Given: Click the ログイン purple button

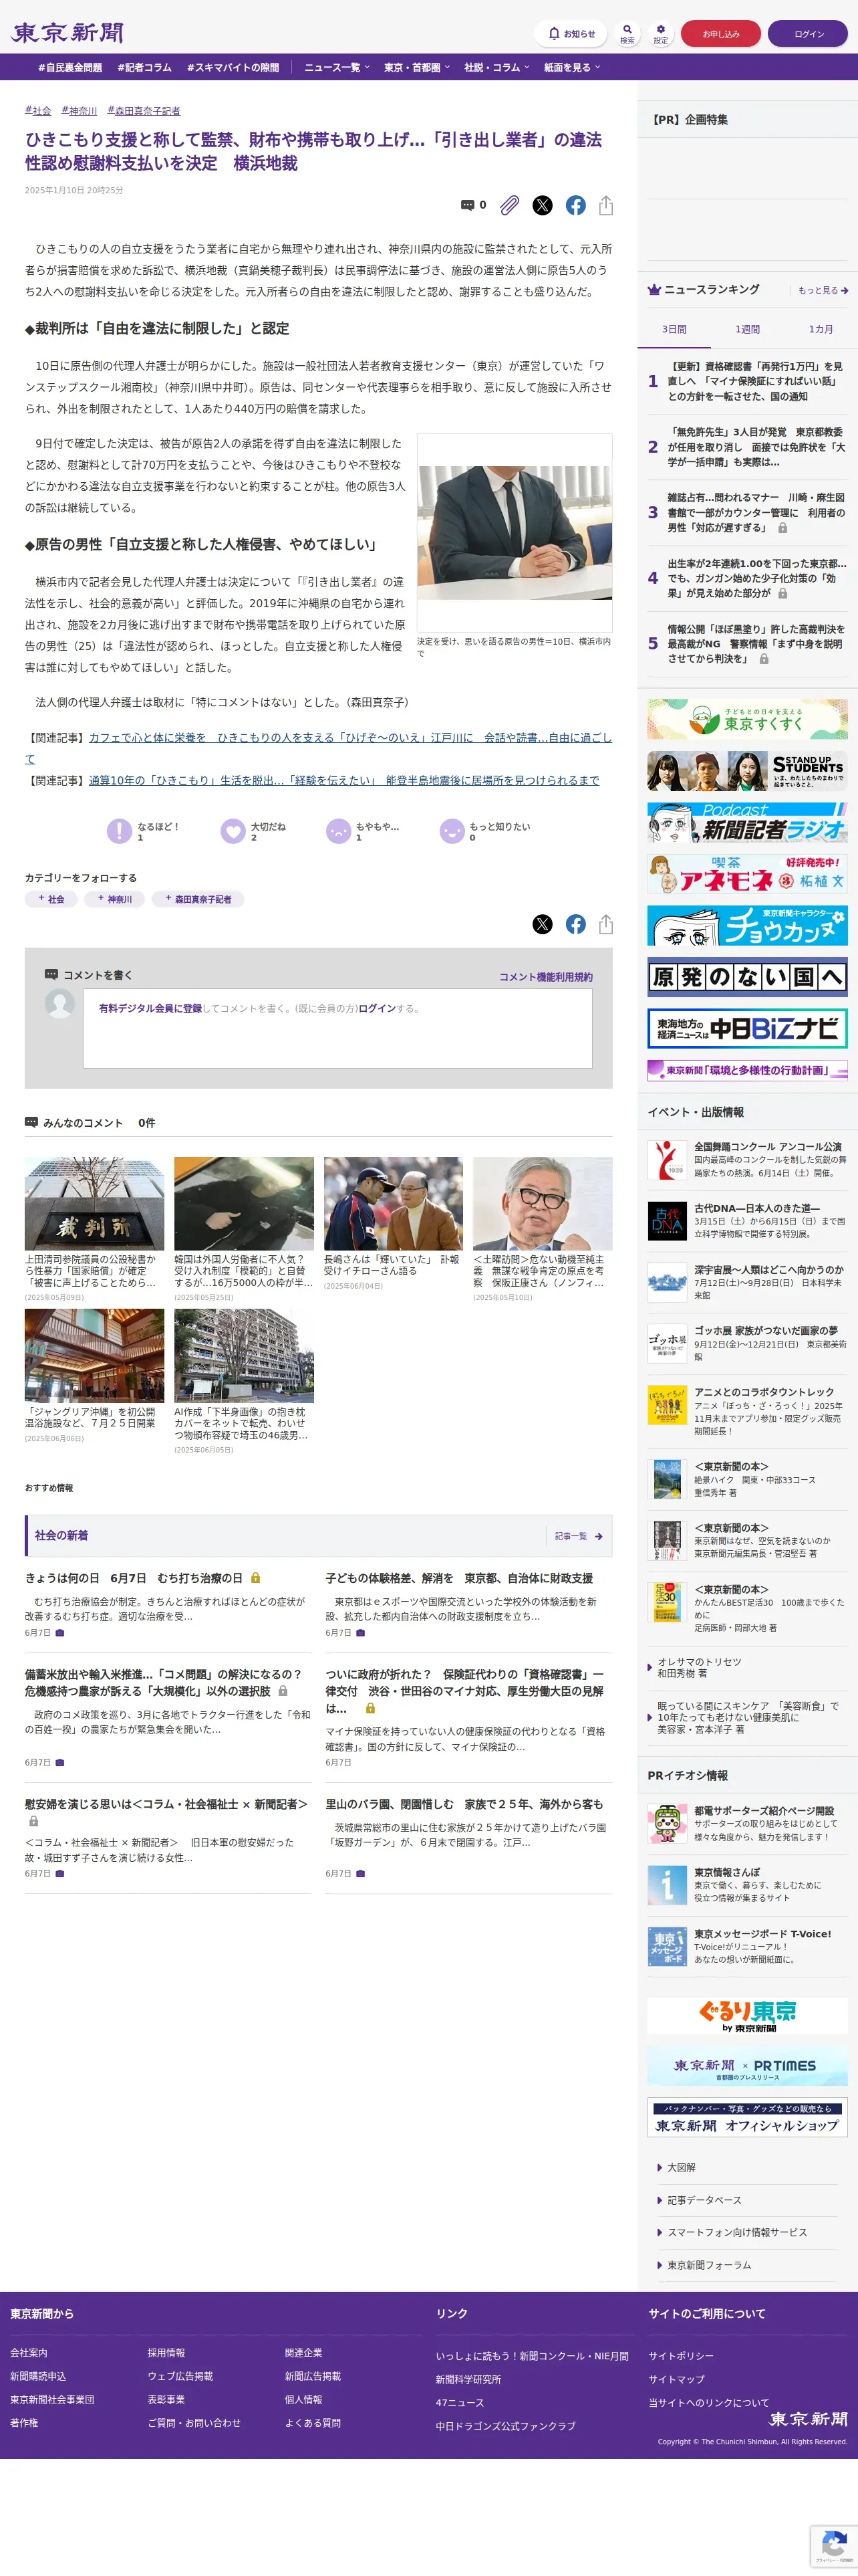Looking at the screenshot, I should tap(808, 33).
